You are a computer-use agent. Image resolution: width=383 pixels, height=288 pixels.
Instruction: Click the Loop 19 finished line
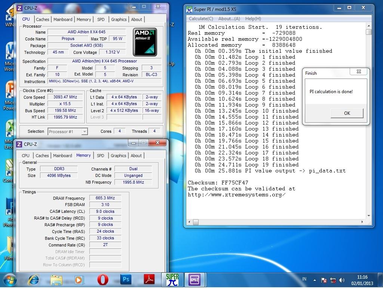tap(247, 165)
